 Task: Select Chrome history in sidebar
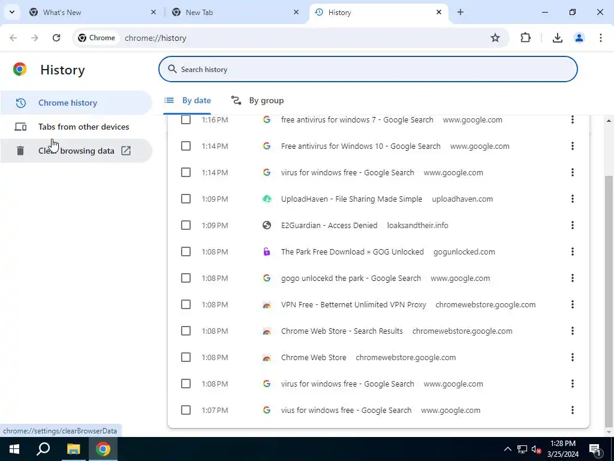(x=76, y=103)
